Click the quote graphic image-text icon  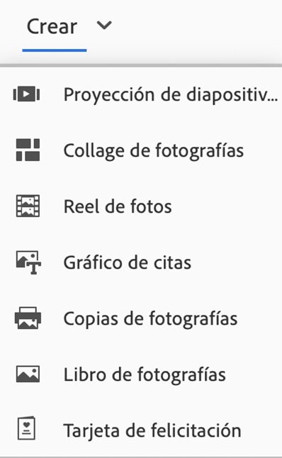[x=28, y=262]
